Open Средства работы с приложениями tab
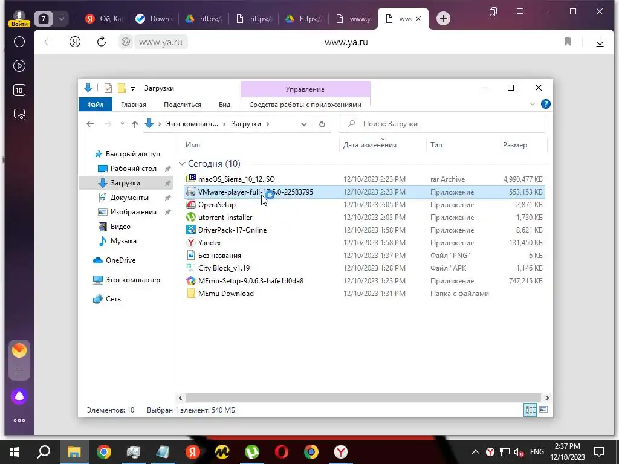Screen dimensions: 619x464 305,105
